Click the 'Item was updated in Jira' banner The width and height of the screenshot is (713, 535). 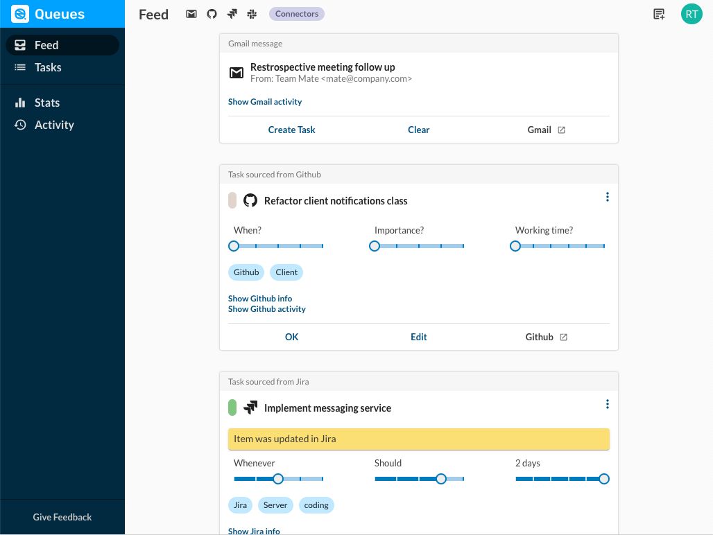(419, 439)
